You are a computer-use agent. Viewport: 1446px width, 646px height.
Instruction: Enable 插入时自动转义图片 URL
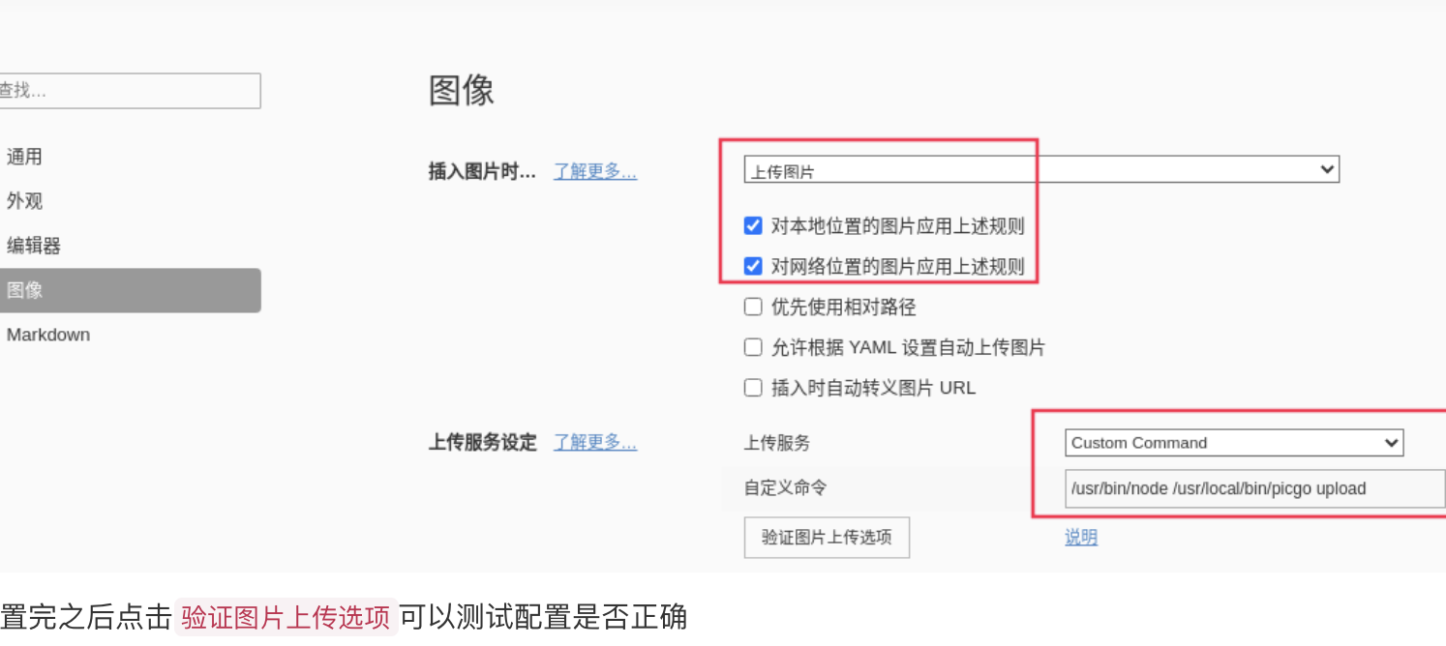[x=753, y=387]
